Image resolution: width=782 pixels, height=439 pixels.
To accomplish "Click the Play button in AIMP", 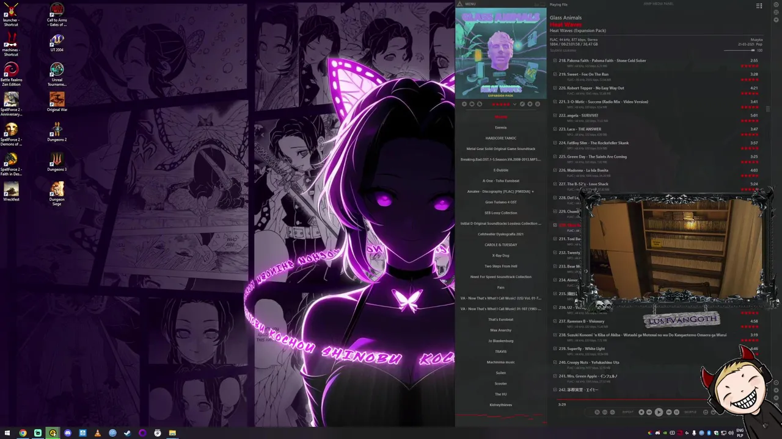I will tap(659, 412).
